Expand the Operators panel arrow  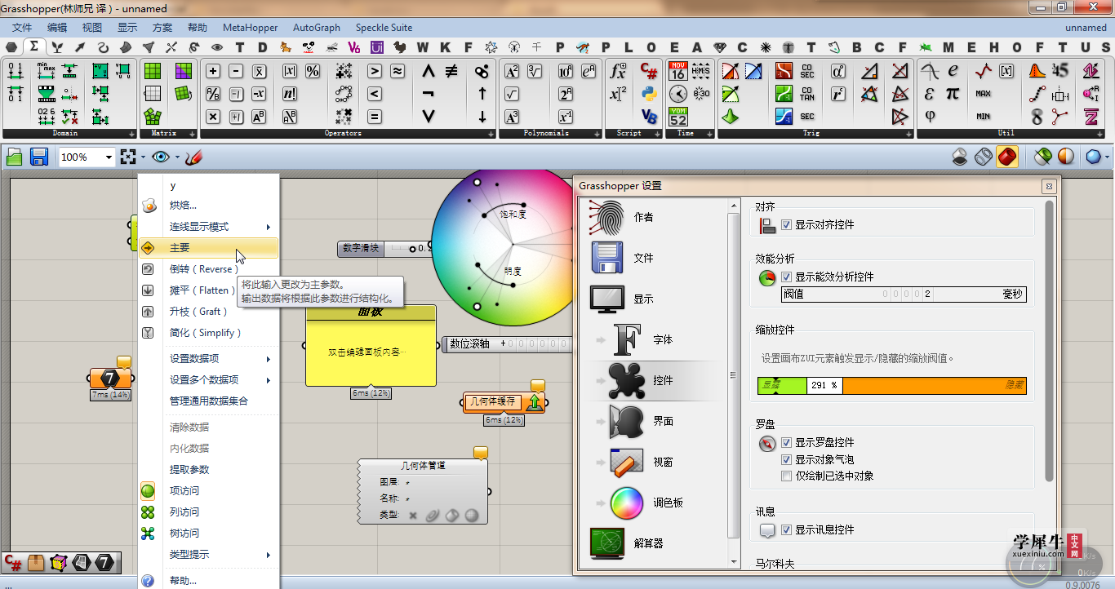(491, 134)
